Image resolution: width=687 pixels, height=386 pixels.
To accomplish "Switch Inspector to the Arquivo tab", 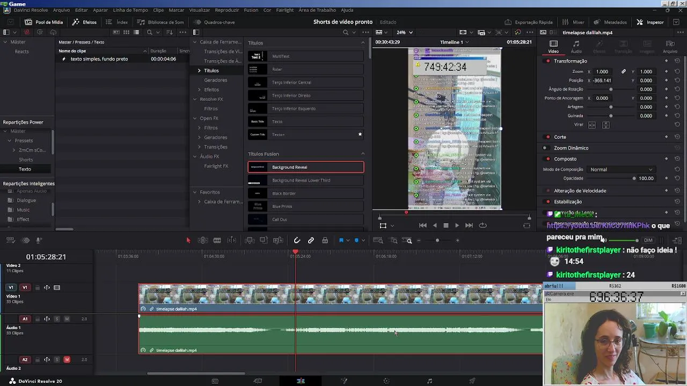I will coord(670,47).
